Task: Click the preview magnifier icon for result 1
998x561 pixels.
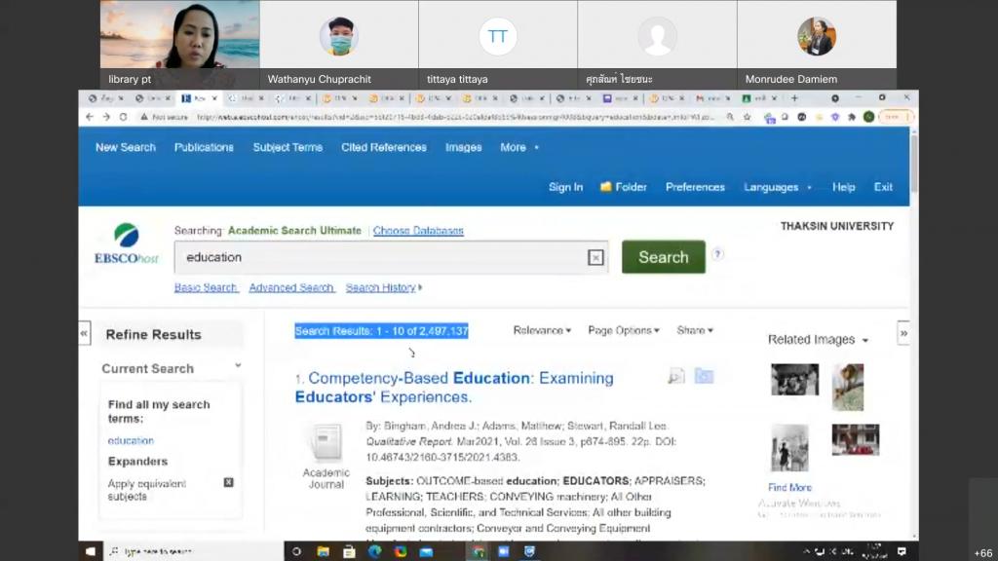Action: click(676, 376)
